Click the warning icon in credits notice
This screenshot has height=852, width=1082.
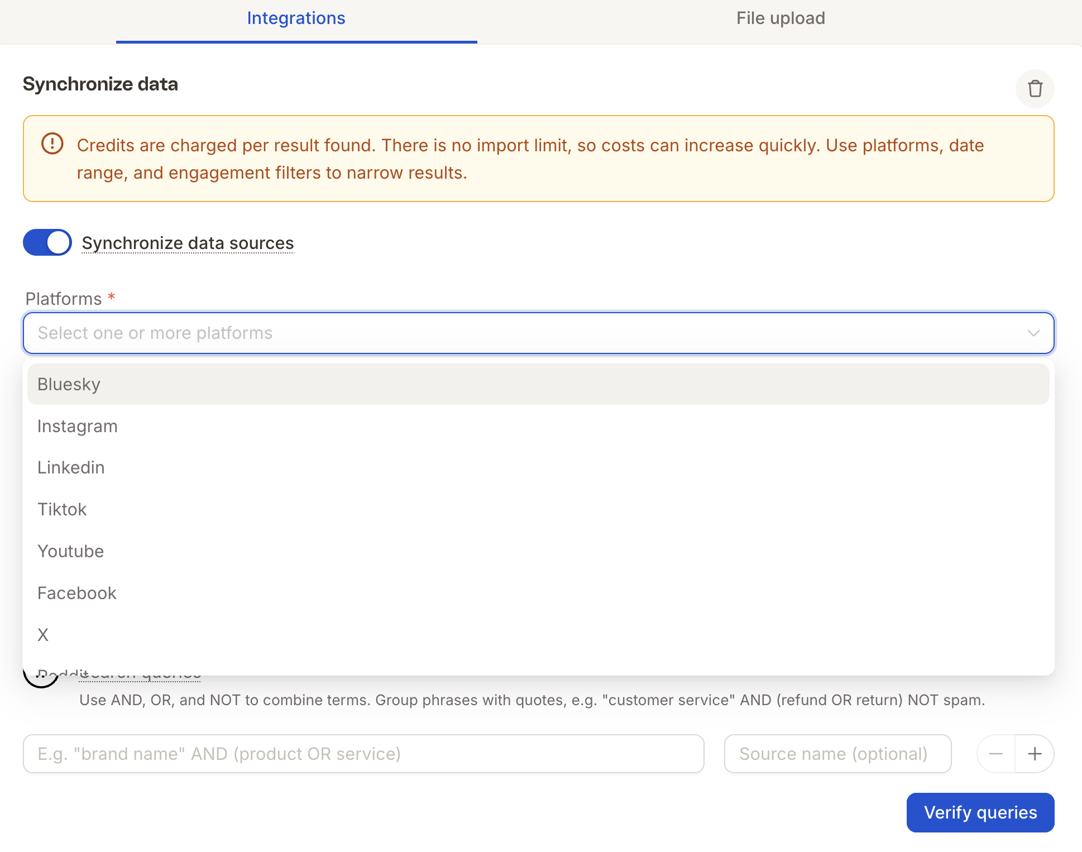[52, 144]
